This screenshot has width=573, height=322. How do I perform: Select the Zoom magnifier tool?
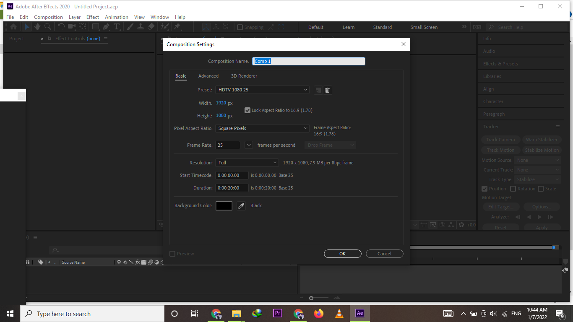pos(48,27)
